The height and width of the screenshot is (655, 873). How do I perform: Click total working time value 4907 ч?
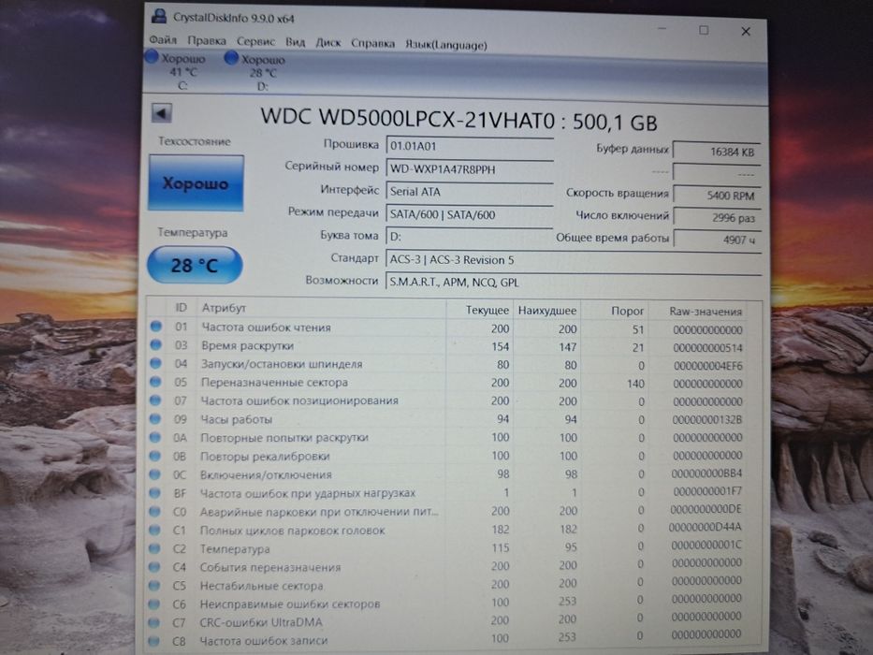click(x=717, y=240)
